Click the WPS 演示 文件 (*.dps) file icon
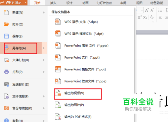This screenshot has height=122, width=168. click(58, 22)
